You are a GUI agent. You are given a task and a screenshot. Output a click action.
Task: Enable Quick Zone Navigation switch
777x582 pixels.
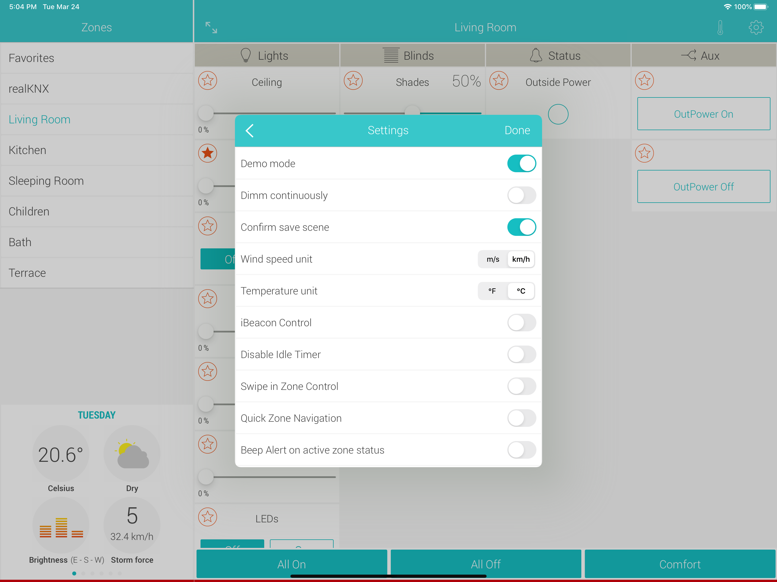[522, 418]
